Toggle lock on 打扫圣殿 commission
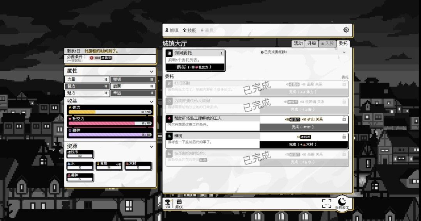Image resolution: width=421 pixels, height=221 pixels. click(344, 84)
